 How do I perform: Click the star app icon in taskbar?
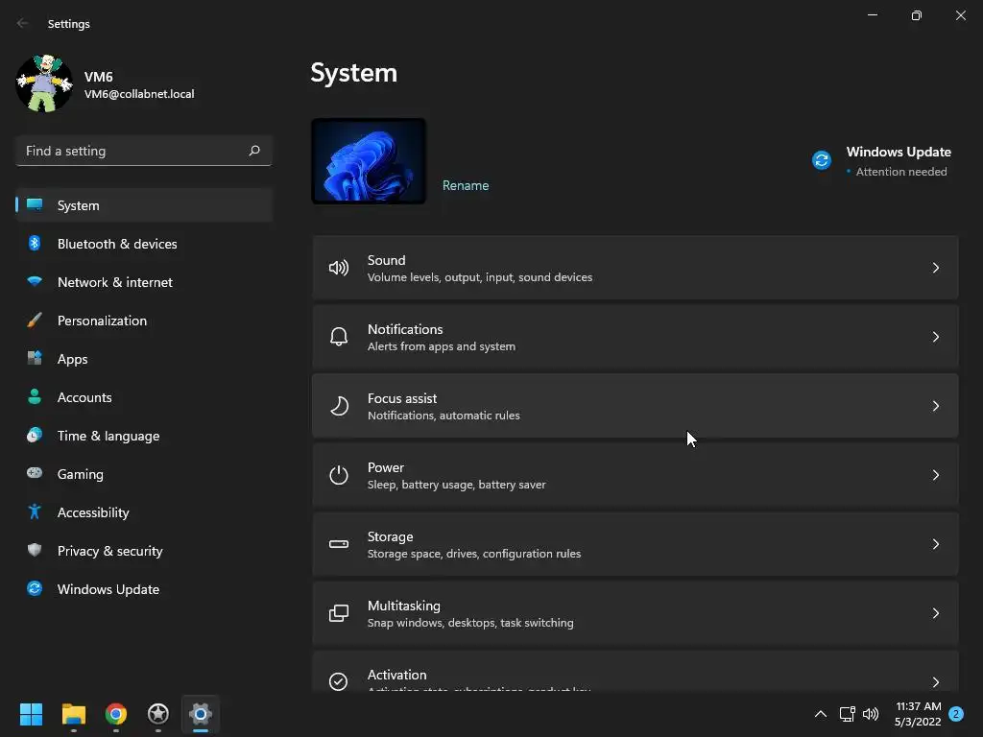tap(158, 714)
